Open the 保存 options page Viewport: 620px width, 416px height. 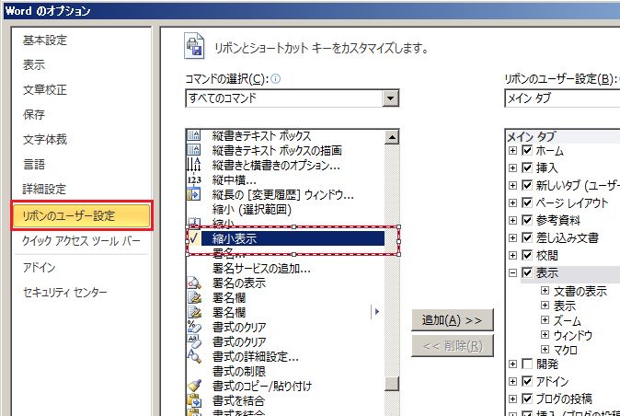coord(34,115)
